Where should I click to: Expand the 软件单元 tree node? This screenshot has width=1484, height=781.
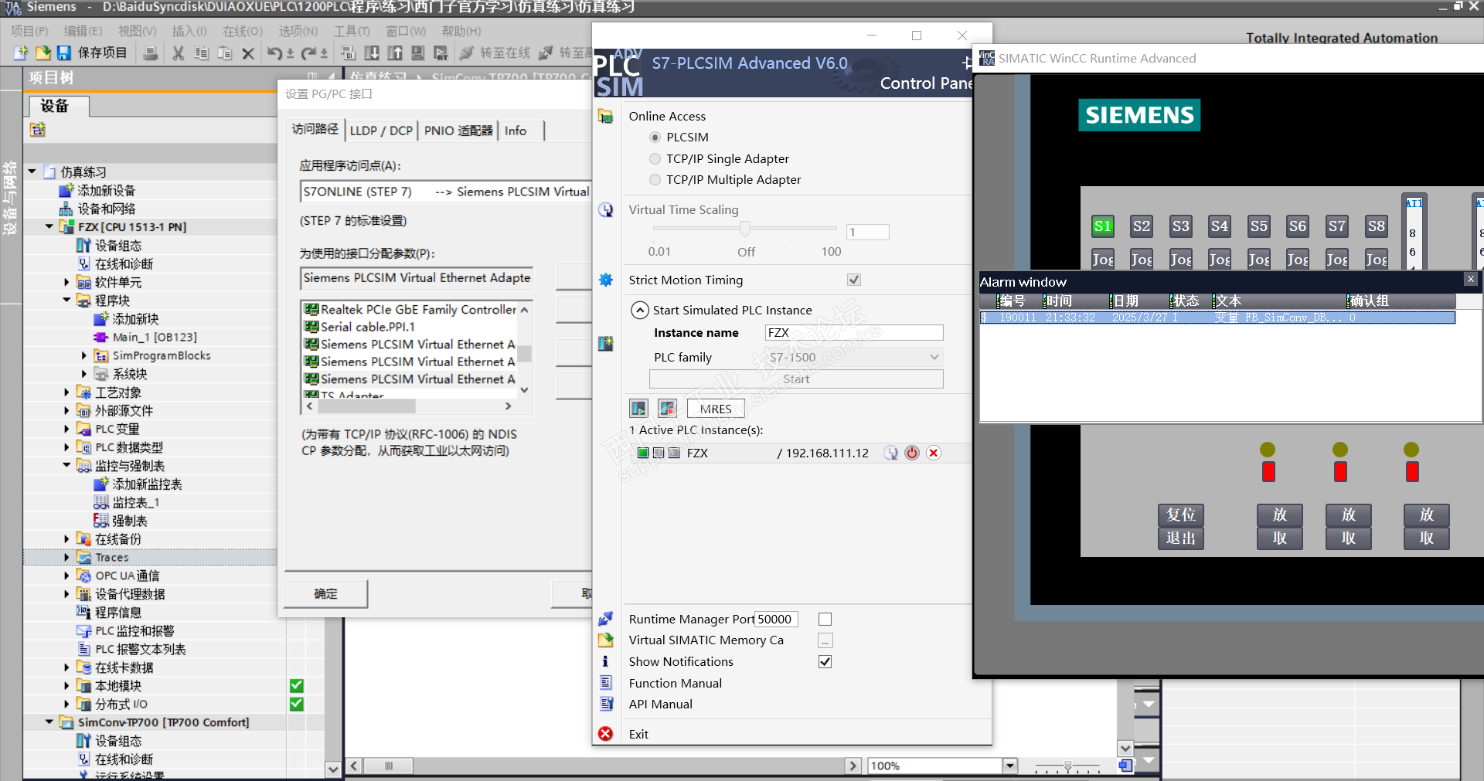66,283
